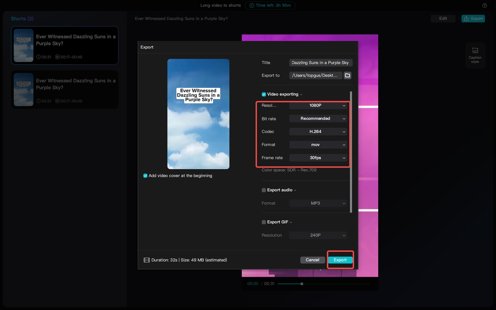
Task: Confirm with the teal Export button beside Cancel
Action: [340, 260]
